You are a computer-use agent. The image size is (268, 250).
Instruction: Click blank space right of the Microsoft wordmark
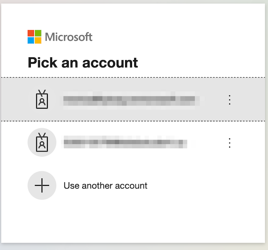tap(170, 37)
